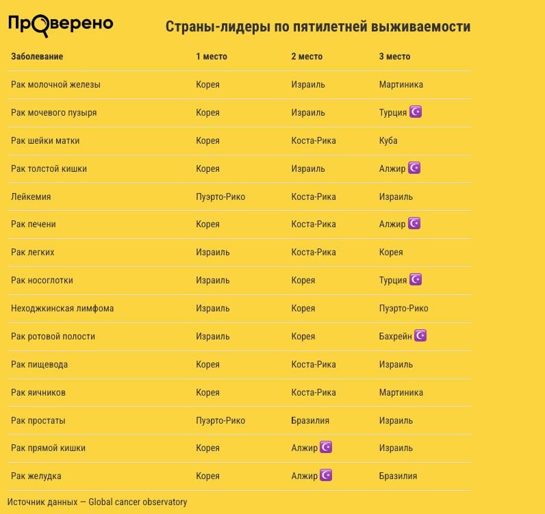Click the 2 место column header
545x514 pixels.
coord(307,56)
